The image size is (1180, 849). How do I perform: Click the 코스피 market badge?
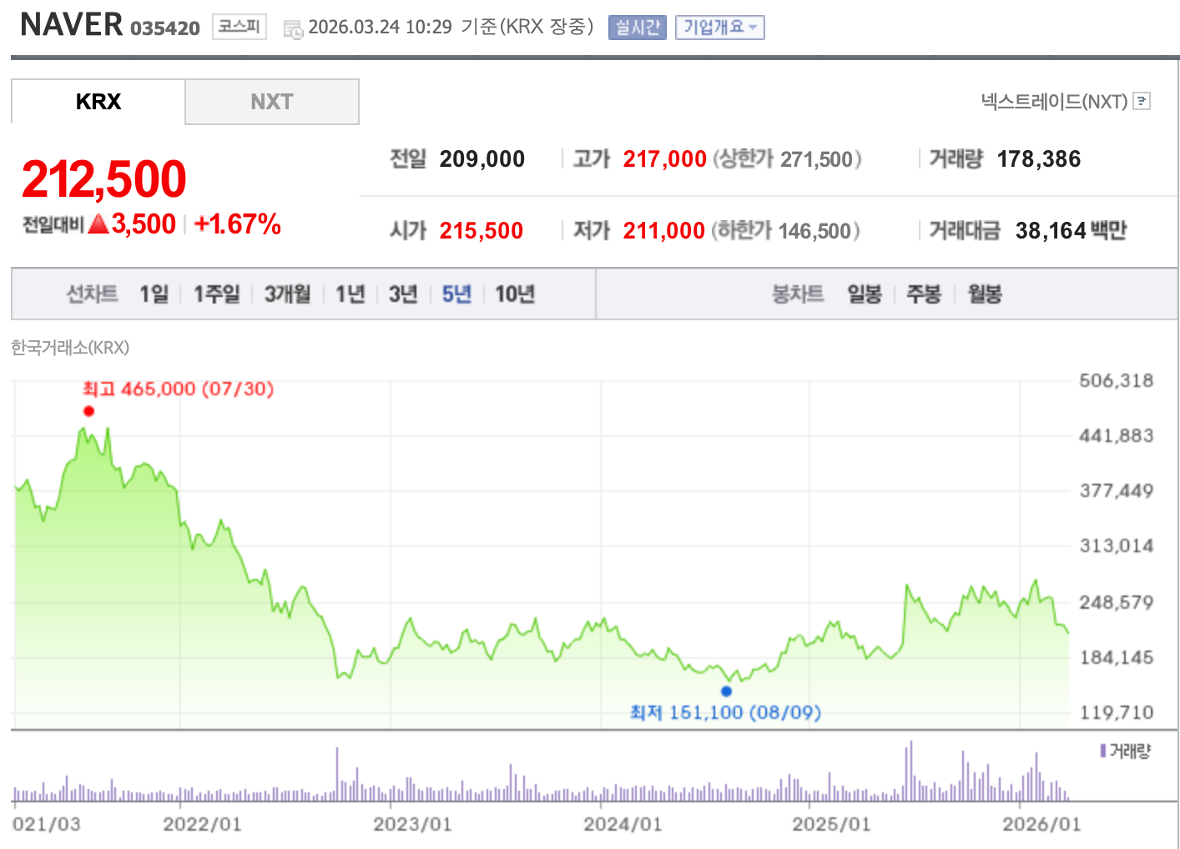pyautogui.click(x=239, y=26)
